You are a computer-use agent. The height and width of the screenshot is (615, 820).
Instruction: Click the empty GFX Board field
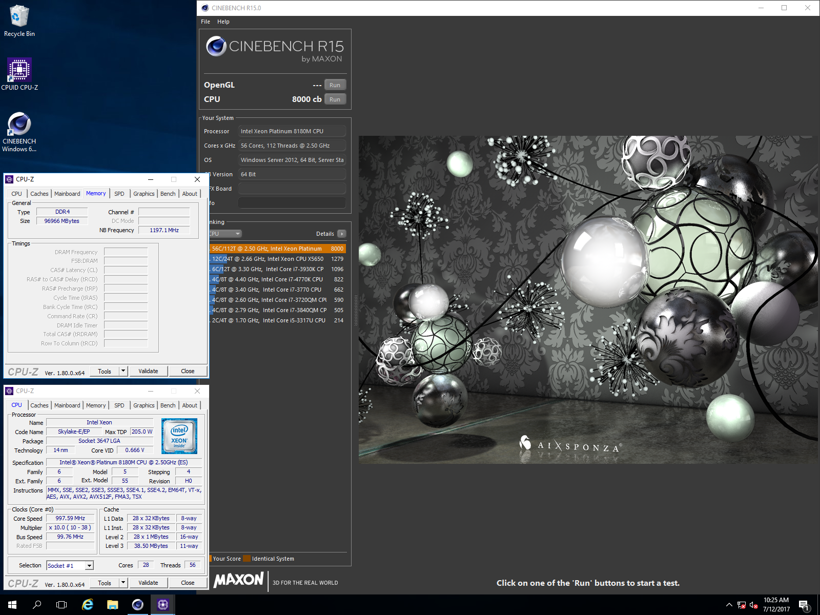[x=292, y=189]
